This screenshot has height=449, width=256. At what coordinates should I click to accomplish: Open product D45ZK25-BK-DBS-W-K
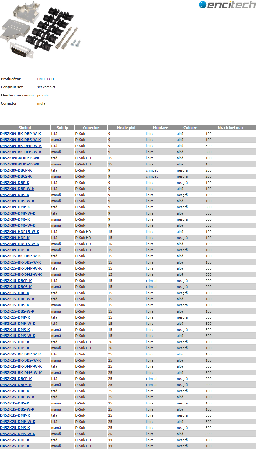tap(21, 360)
